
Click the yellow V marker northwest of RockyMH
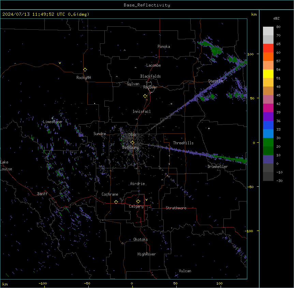click(60, 63)
